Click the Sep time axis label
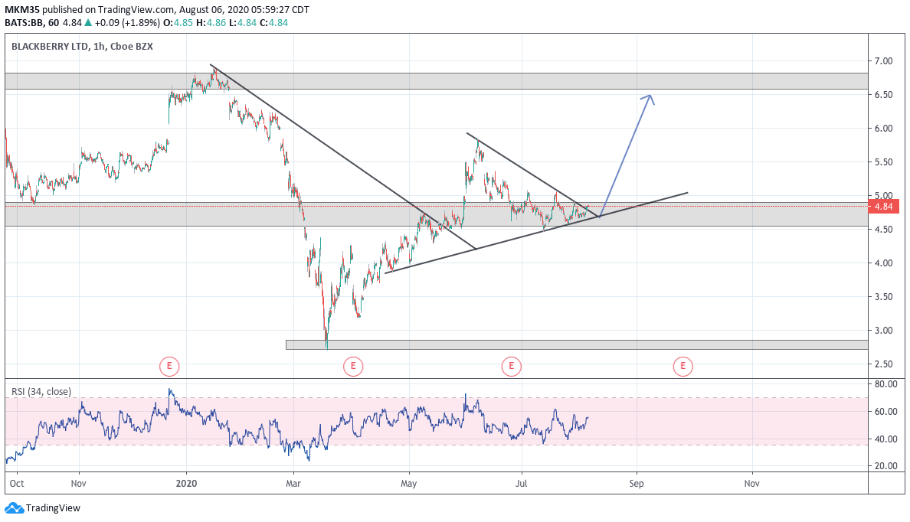The image size is (910, 522). coord(636,483)
